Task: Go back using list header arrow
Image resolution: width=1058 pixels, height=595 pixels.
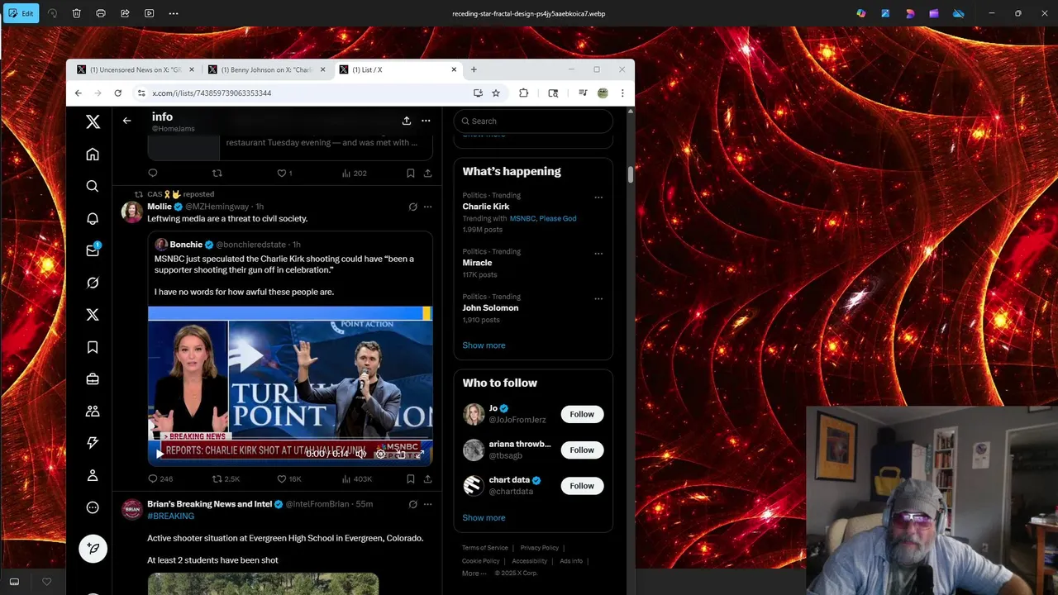Action: [x=126, y=121]
